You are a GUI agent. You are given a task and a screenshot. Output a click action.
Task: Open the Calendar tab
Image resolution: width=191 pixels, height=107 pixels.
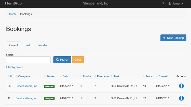42,45
